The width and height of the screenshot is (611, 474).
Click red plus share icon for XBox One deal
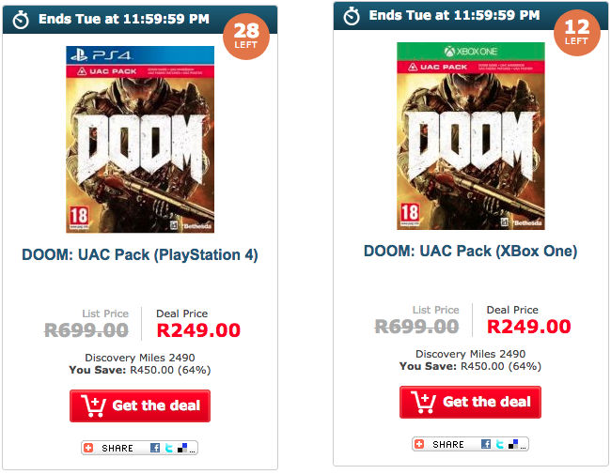coord(419,444)
